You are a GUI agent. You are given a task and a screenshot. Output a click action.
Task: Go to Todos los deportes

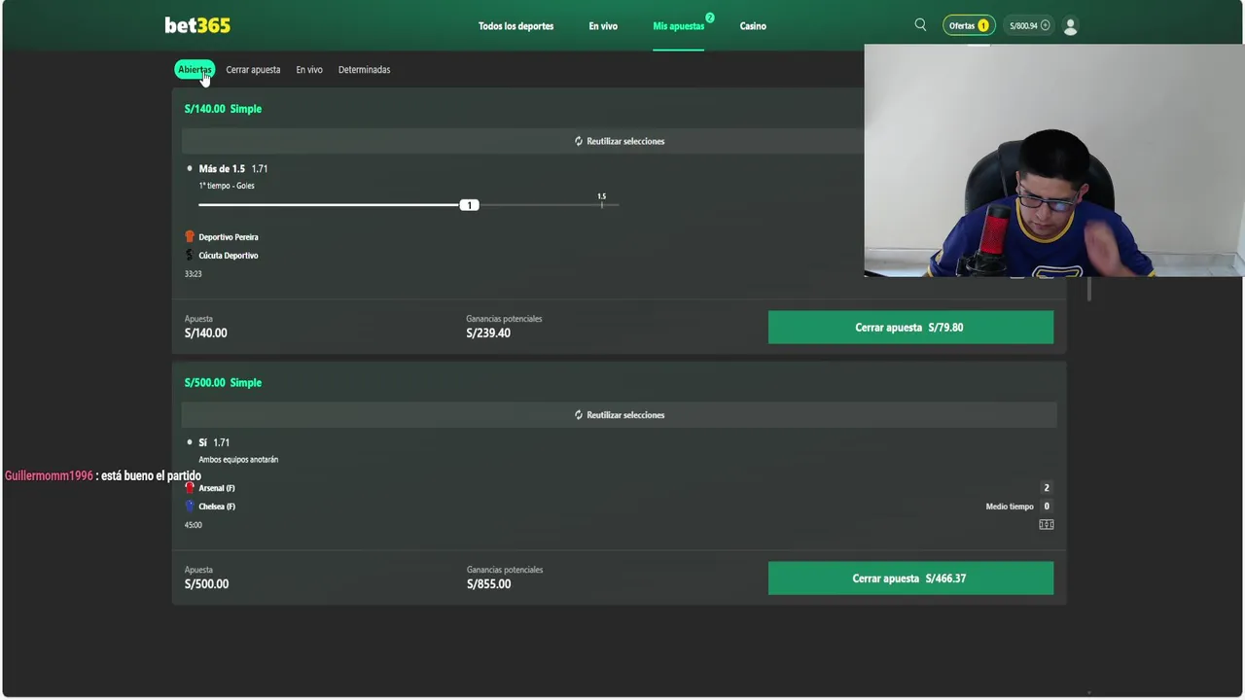(x=516, y=26)
